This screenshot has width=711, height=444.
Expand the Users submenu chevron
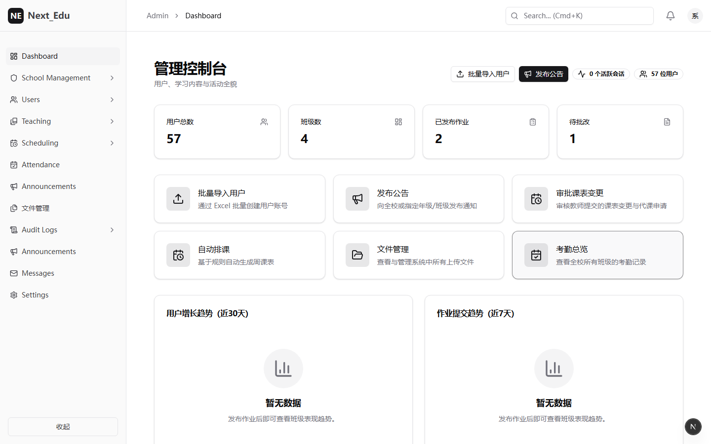tap(112, 100)
